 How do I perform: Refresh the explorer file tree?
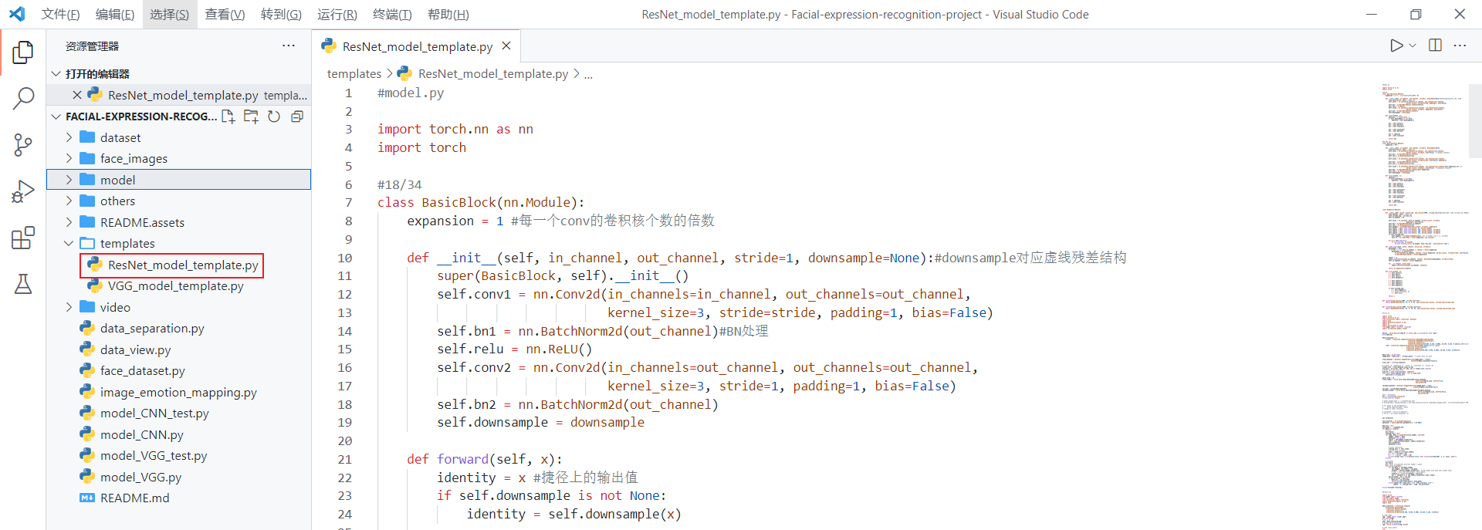[274, 116]
